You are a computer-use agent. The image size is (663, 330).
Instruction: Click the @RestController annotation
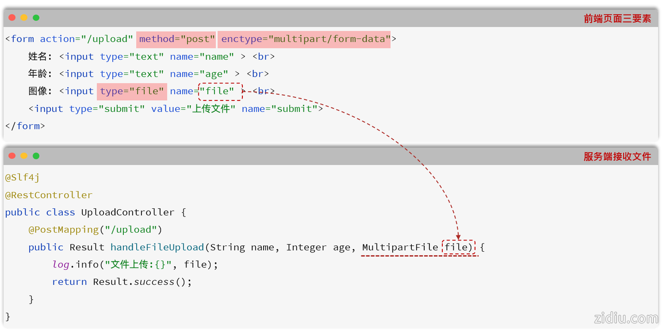[49, 195]
